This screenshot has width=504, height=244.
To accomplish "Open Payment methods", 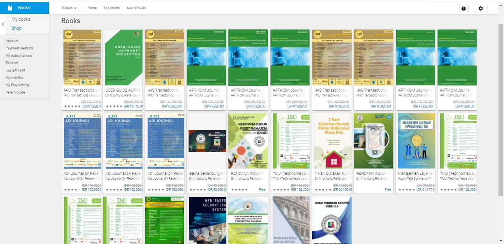I will click(19, 48).
